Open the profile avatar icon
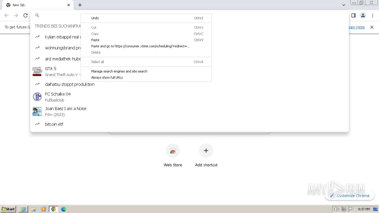 363,15
